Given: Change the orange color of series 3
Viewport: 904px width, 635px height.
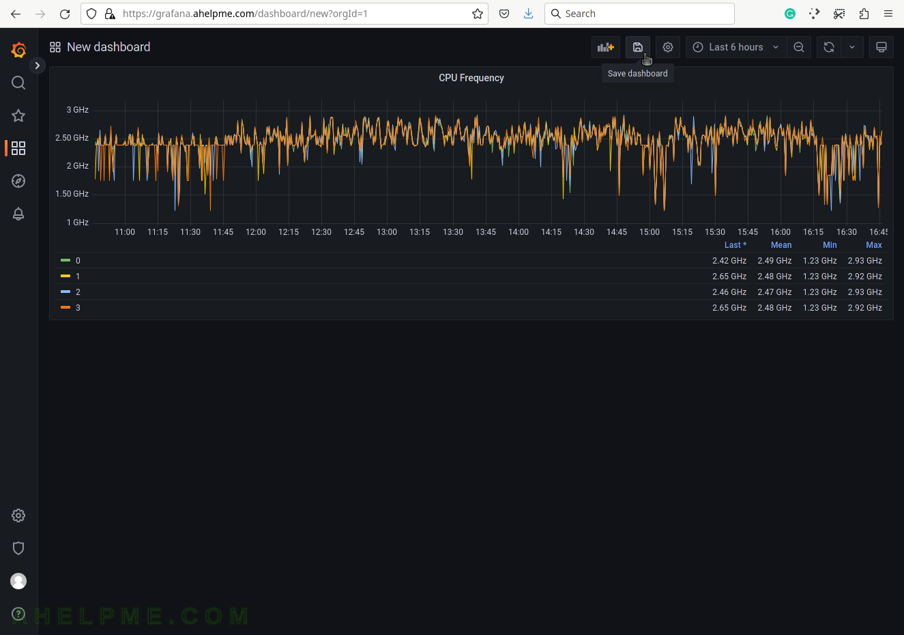Looking at the screenshot, I should pyautogui.click(x=65, y=307).
